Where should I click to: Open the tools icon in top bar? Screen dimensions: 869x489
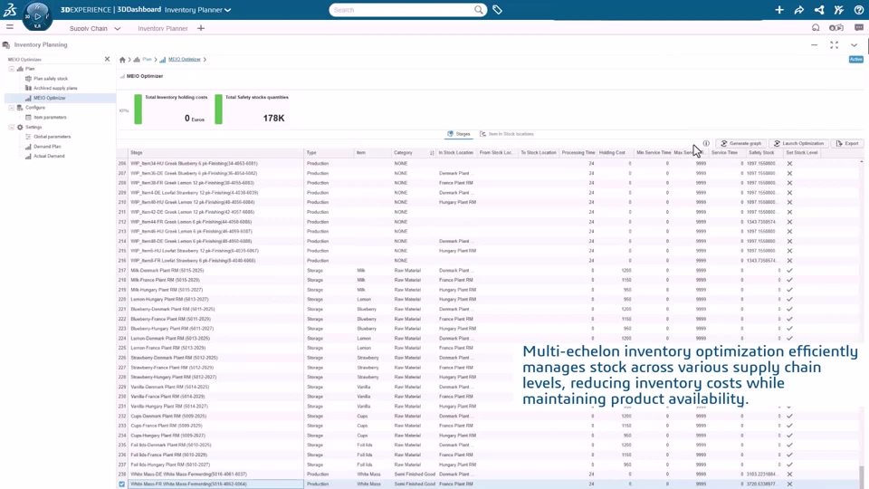pyautogui.click(x=839, y=9)
